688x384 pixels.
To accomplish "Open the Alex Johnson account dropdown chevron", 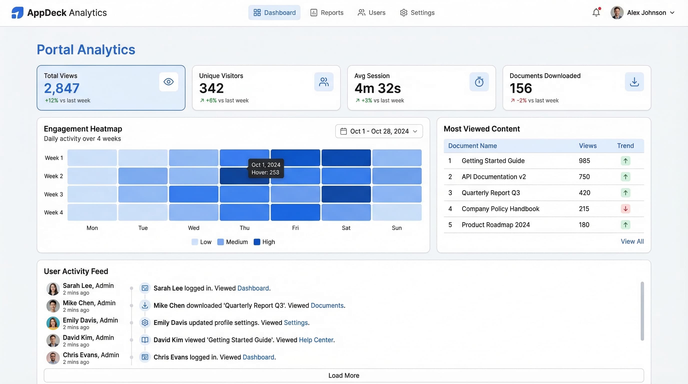I will (x=672, y=12).
